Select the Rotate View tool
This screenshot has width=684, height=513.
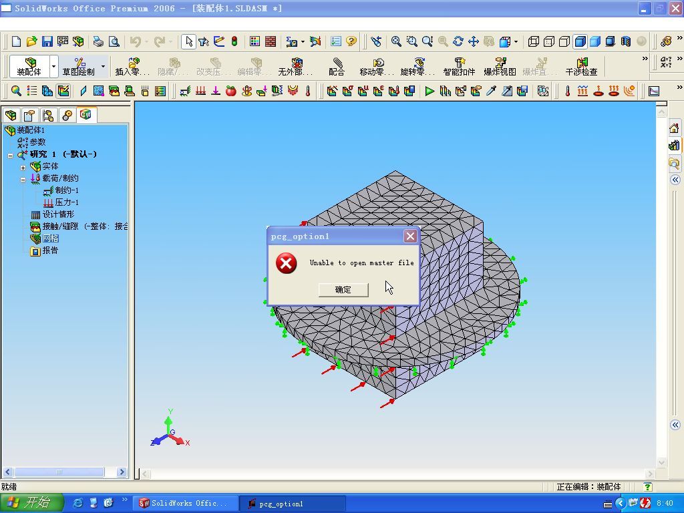click(x=458, y=41)
